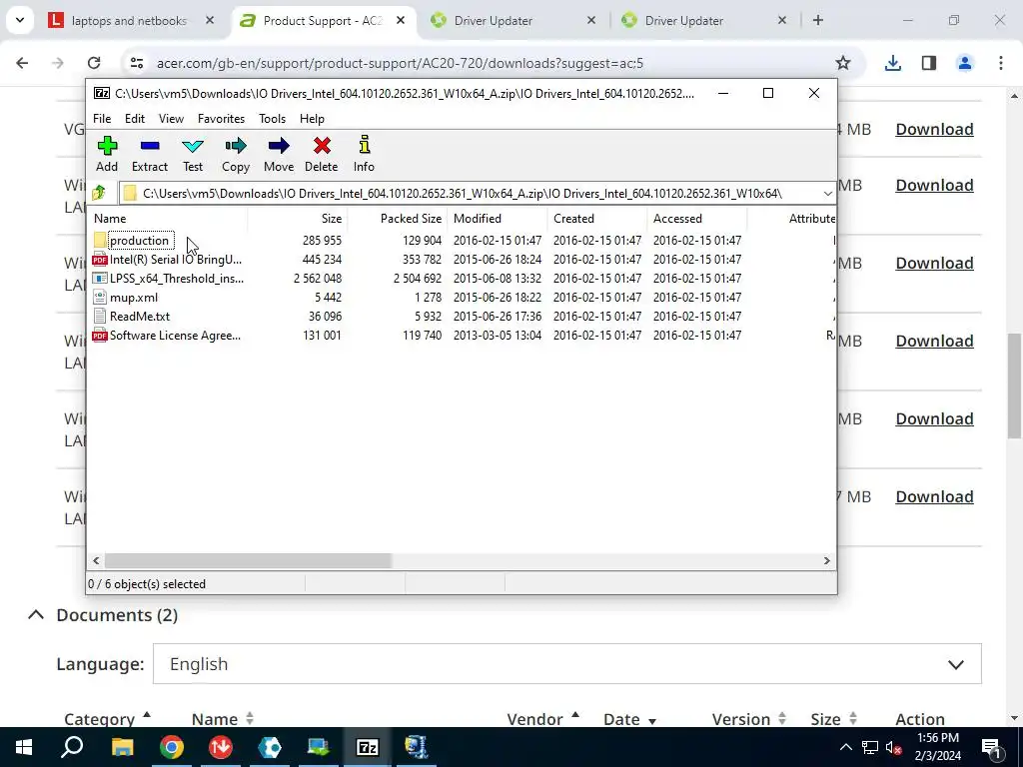
Task: Open taskbar search magnifier
Action: (x=72, y=747)
